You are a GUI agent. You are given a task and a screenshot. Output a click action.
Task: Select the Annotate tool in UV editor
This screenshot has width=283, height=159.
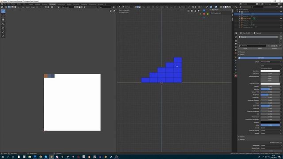[3, 24]
